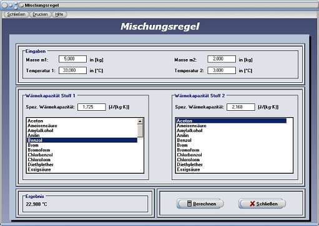Screen dimensions: 319x226
Task: Click the Berechnen button
Action: pyautogui.click(x=200, y=204)
